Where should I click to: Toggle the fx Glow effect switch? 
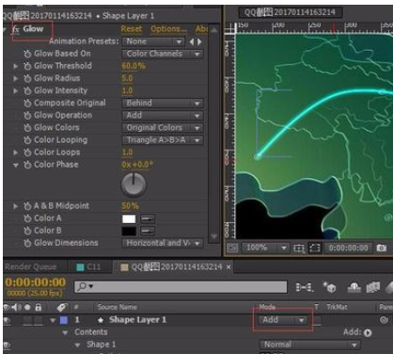point(16,29)
